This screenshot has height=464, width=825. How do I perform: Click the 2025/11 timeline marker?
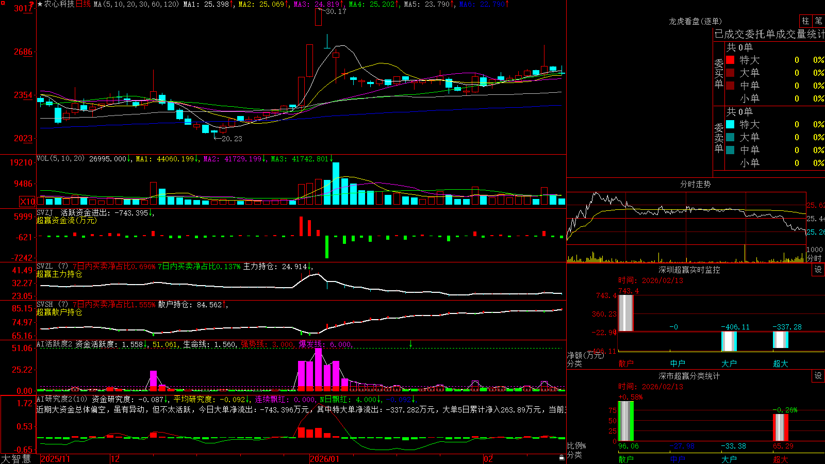pyautogui.click(x=55, y=459)
